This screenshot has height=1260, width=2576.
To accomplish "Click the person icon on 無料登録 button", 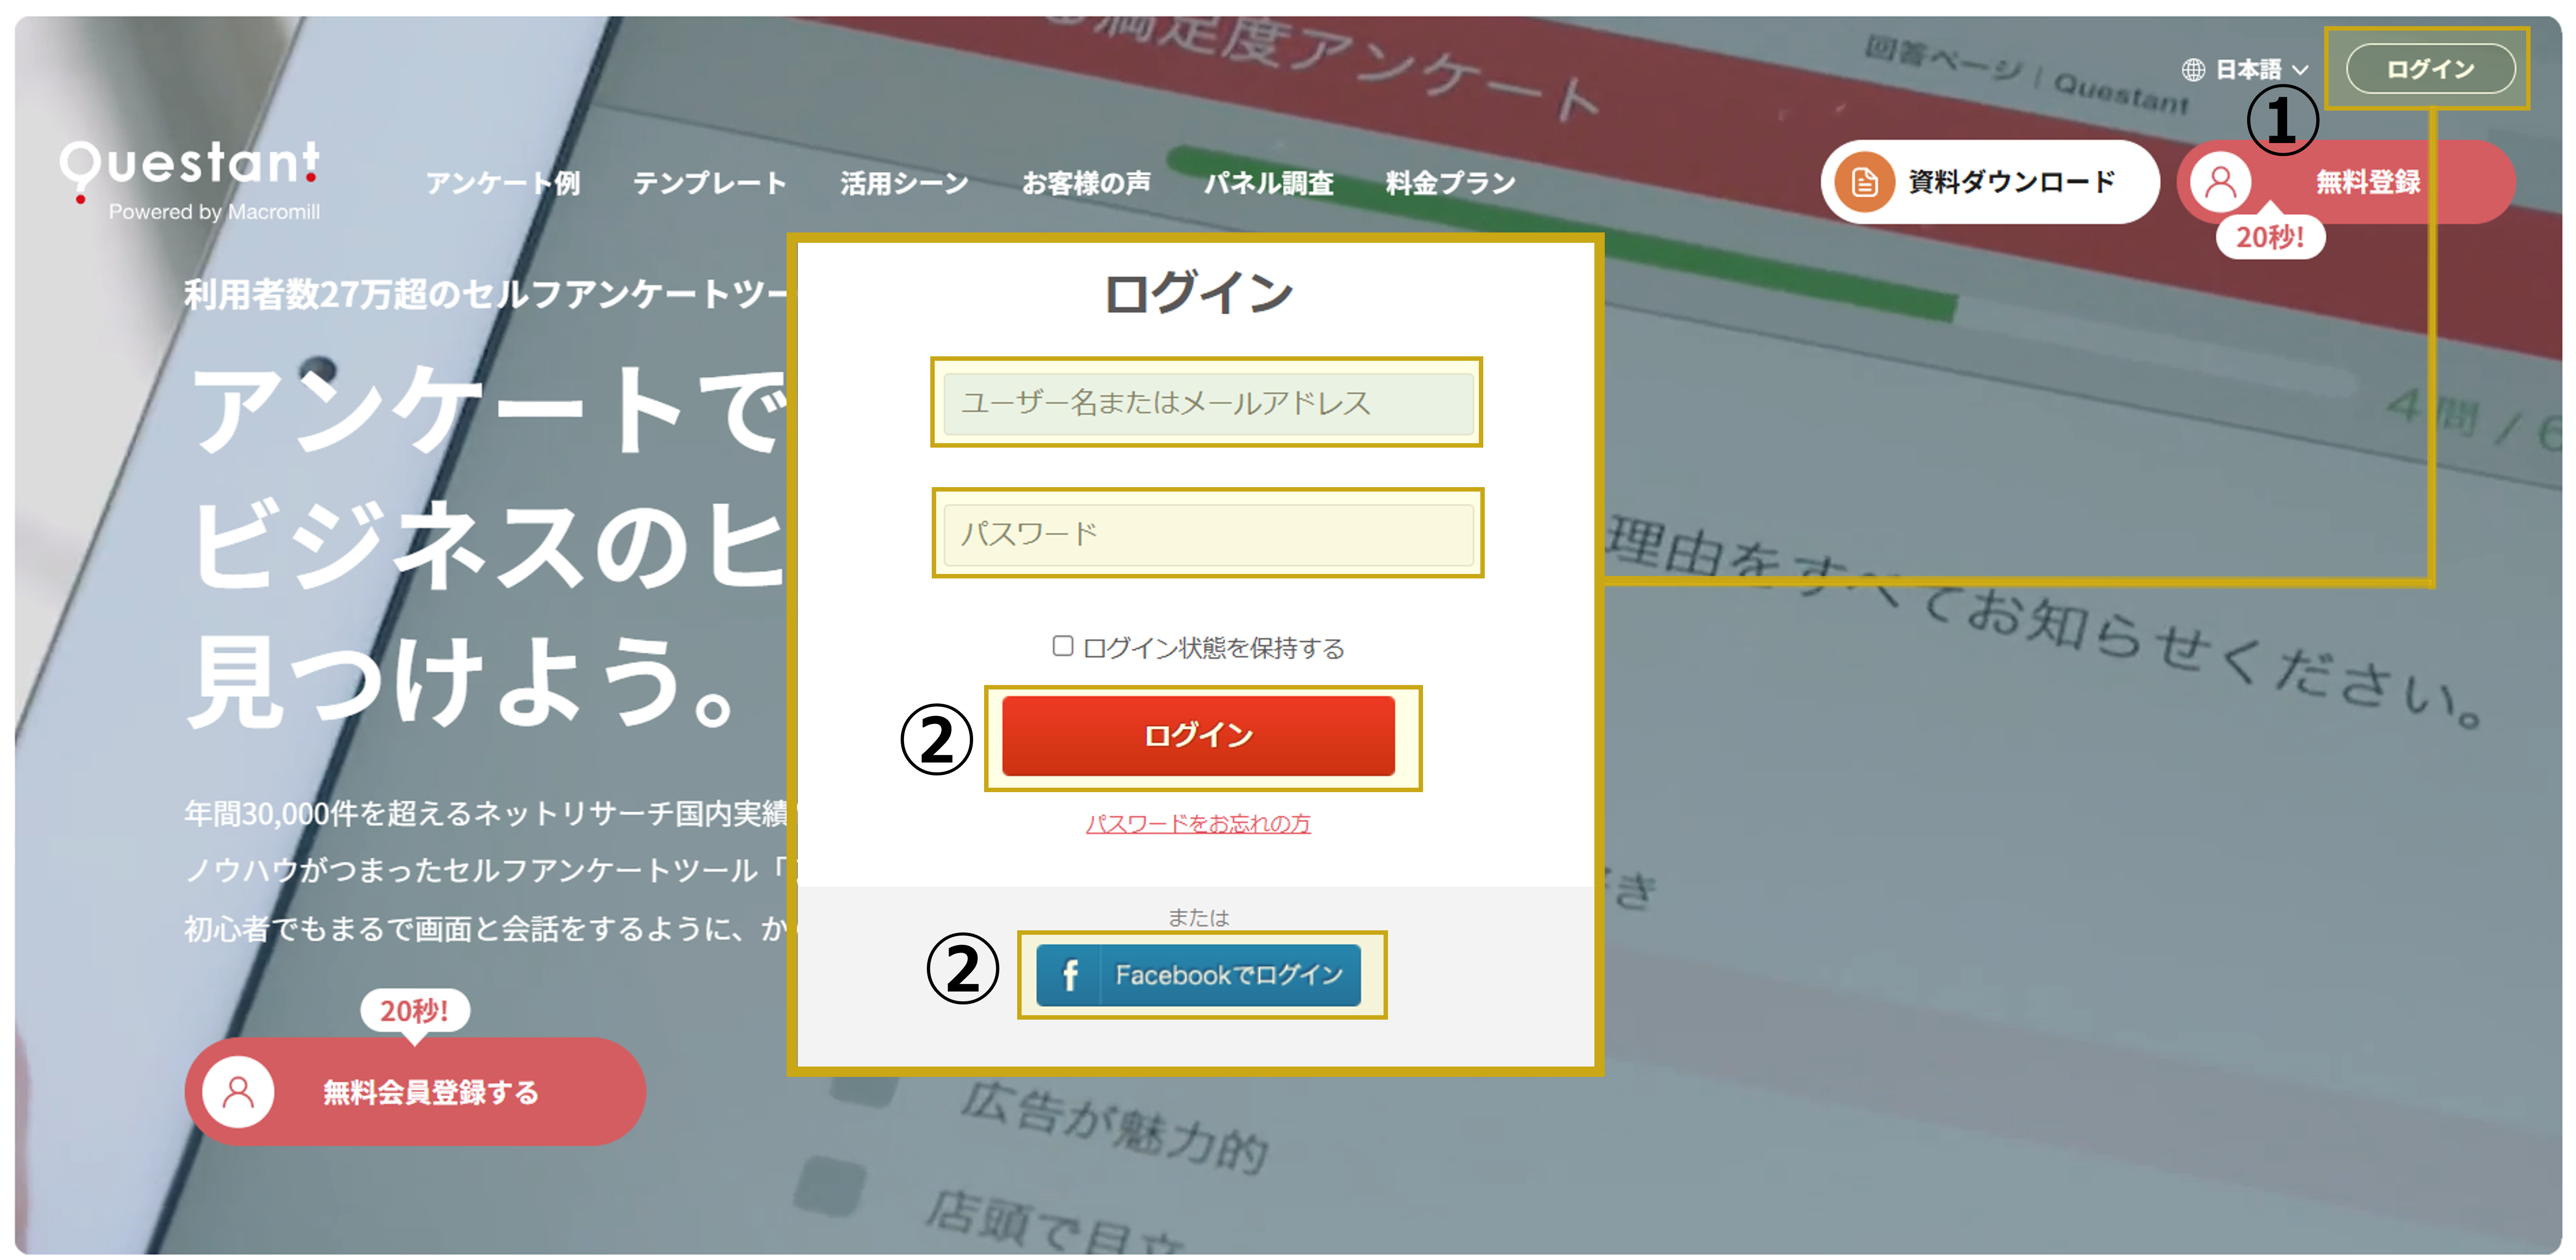I will [2222, 182].
